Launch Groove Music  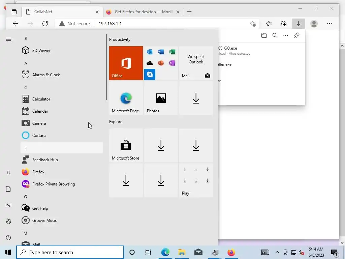coord(62,220)
